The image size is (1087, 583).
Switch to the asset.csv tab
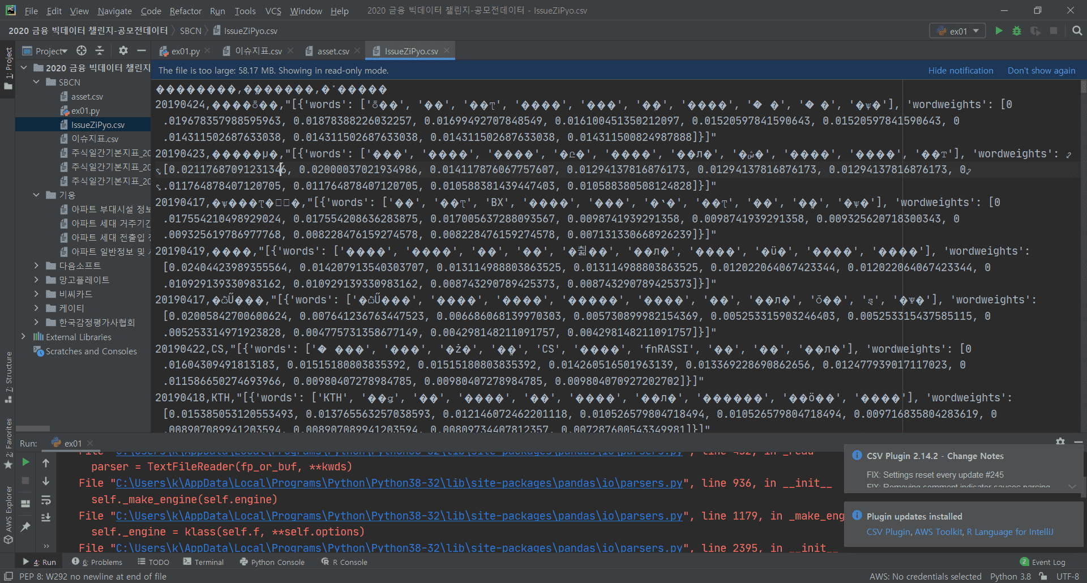[x=333, y=51]
